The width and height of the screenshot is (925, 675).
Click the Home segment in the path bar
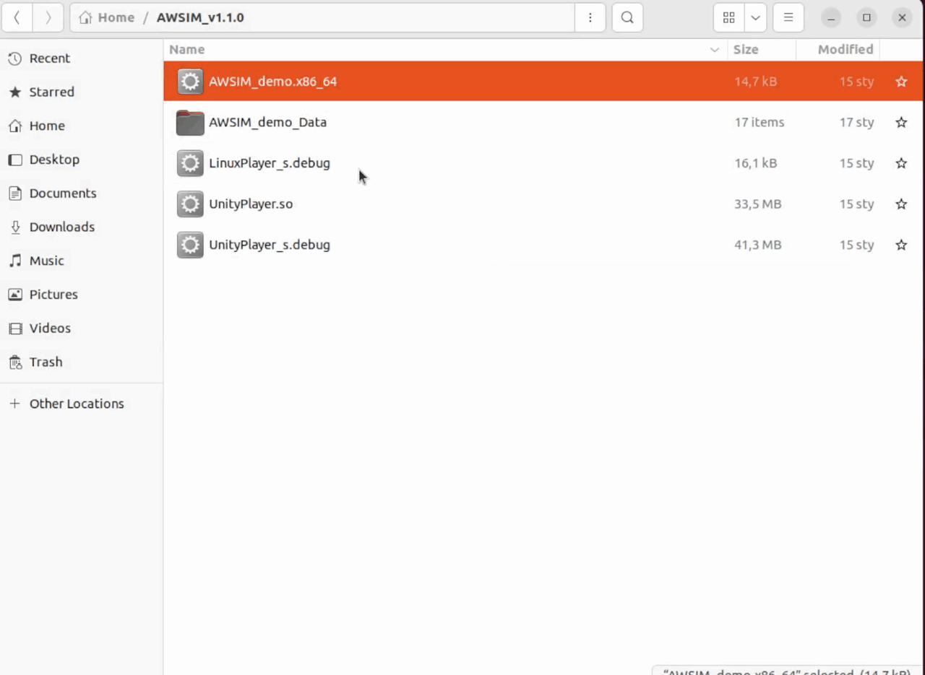pyautogui.click(x=107, y=17)
